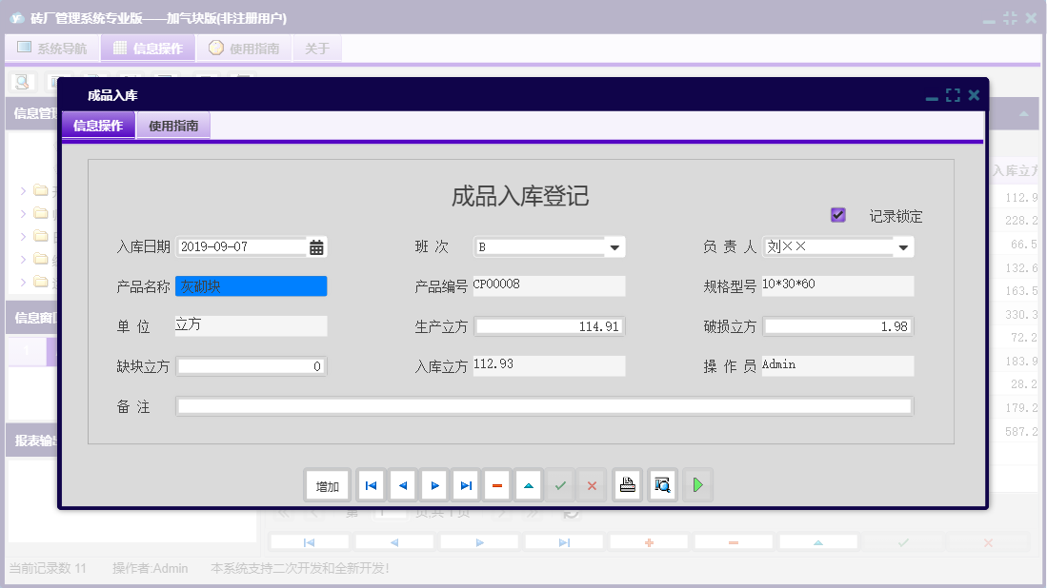Screen dimensions: 1047x588
Task: Open the 负责人 dropdown showing 刘××
Action: coord(903,245)
